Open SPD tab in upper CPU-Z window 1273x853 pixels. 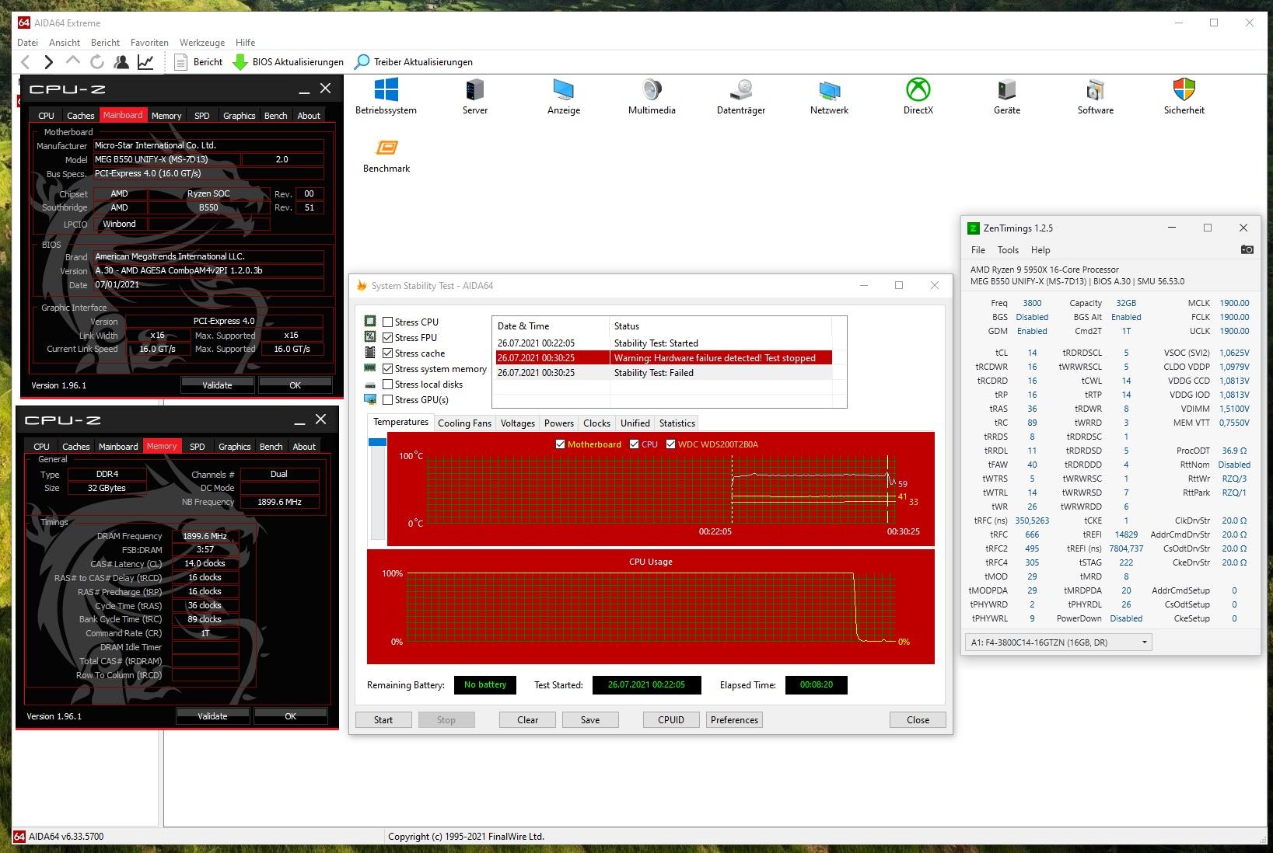(201, 116)
